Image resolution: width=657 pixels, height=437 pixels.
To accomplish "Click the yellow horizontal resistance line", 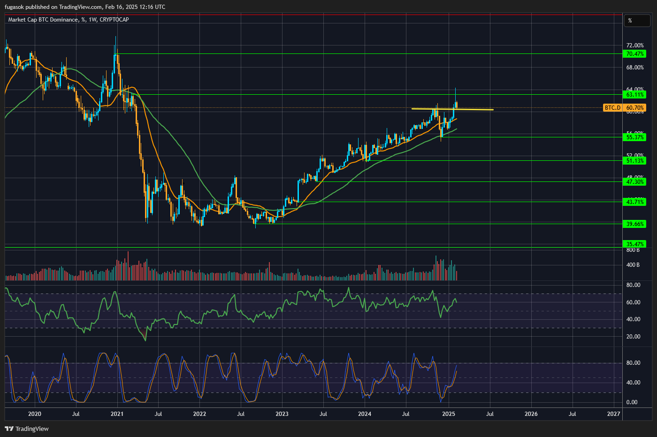I will (x=452, y=109).
